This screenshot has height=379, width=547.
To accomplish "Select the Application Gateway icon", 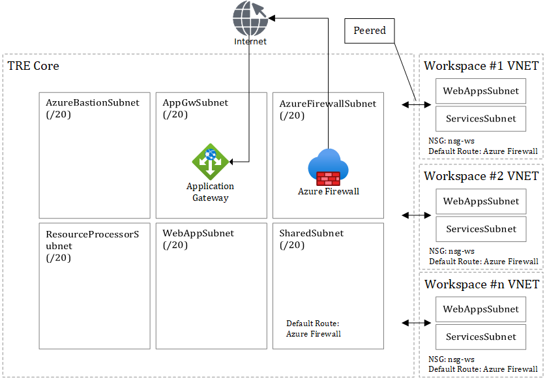I will [x=210, y=160].
